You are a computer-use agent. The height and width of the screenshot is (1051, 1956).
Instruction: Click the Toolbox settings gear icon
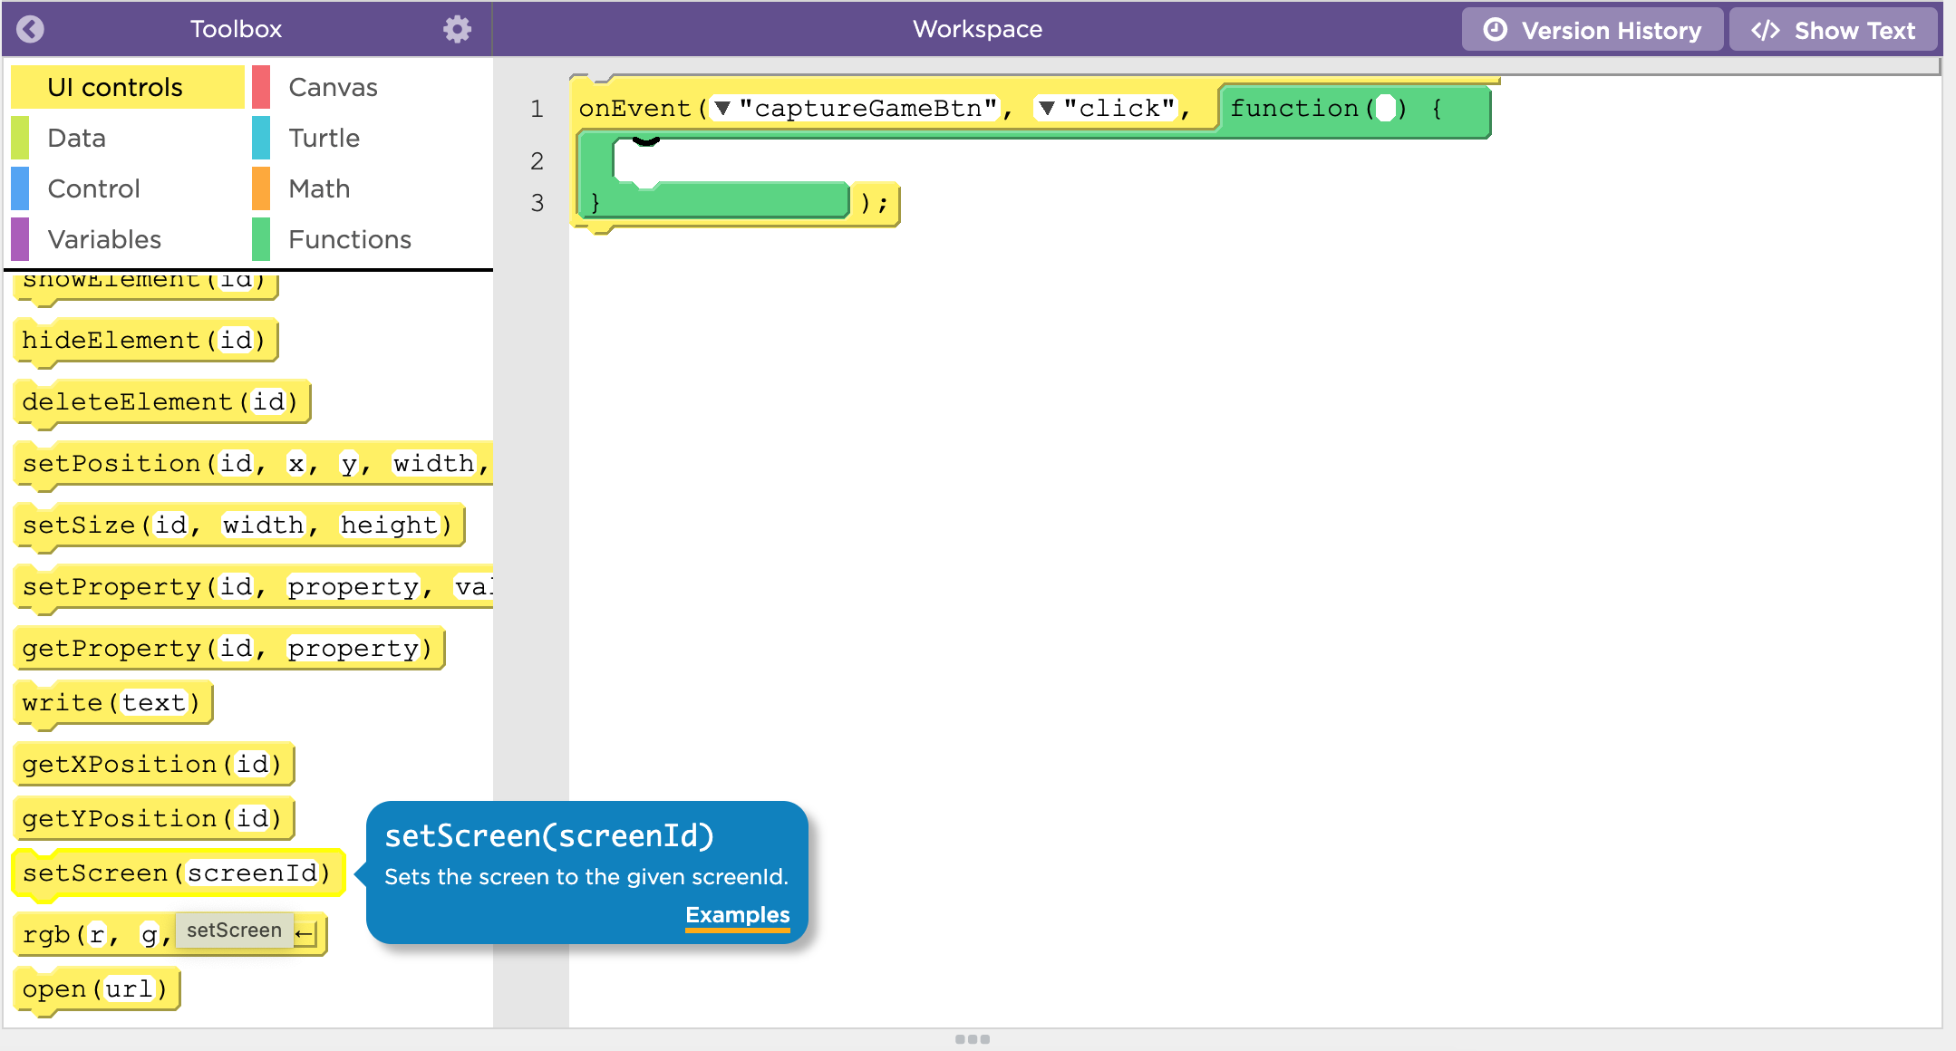pos(457,28)
